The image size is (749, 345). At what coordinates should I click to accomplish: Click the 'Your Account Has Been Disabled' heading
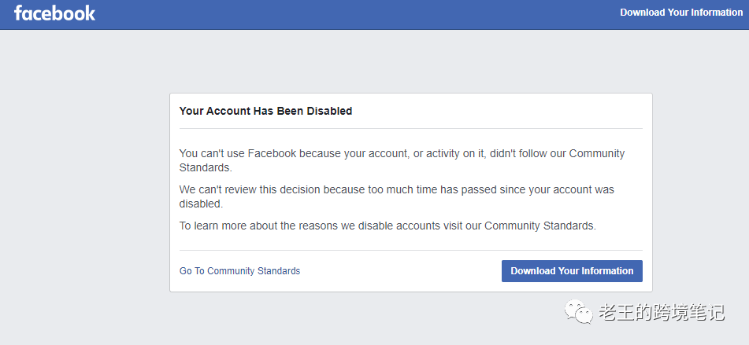click(265, 112)
